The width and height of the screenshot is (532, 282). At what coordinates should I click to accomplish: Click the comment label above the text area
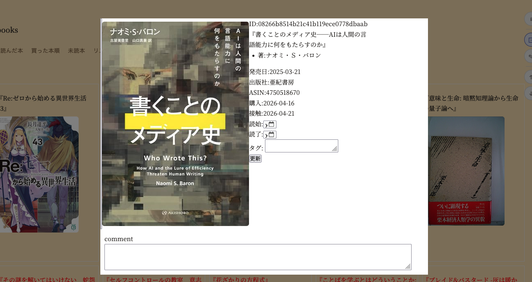click(x=119, y=239)
